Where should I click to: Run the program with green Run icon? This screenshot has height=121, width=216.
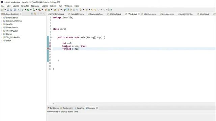pyautogui.click(x=28, y=10)
